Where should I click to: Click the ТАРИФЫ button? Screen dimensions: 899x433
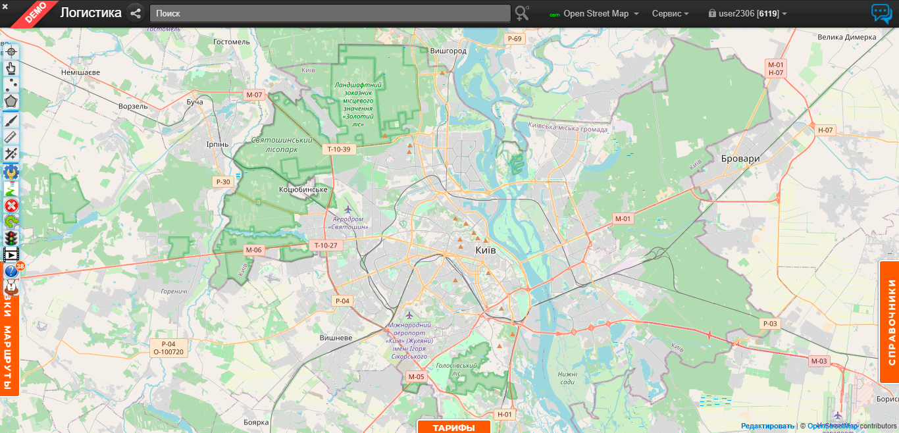tap(453, 426)
